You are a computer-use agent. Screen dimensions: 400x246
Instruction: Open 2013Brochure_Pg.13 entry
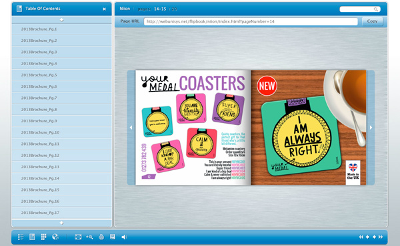61,167
